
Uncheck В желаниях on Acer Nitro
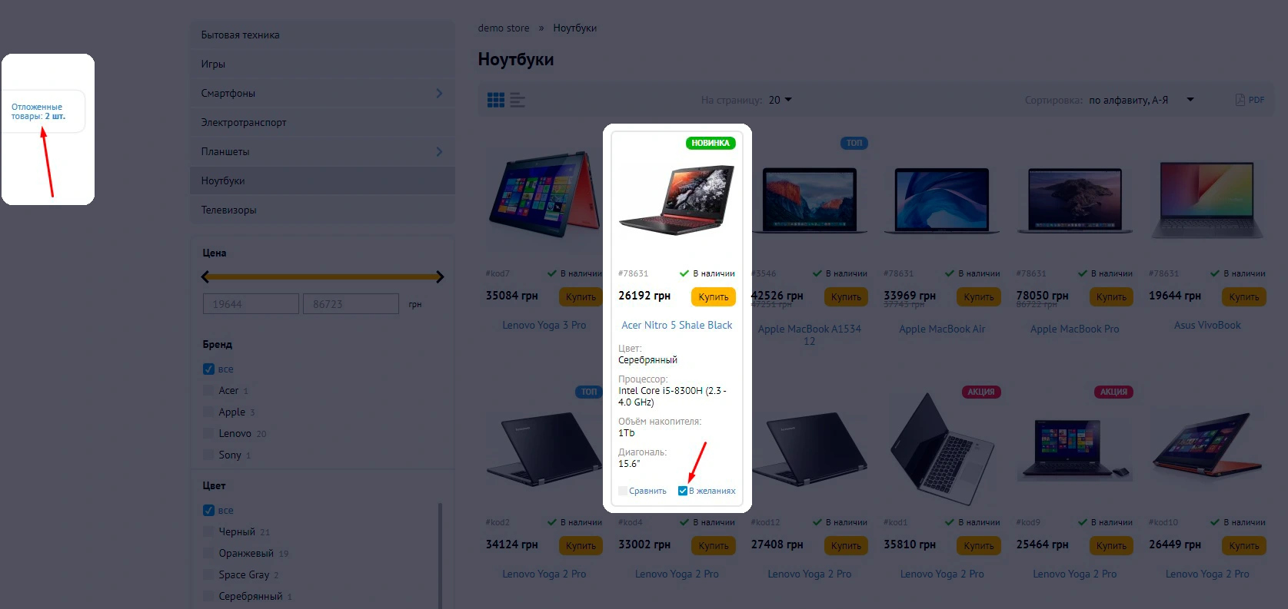(683, 491)
